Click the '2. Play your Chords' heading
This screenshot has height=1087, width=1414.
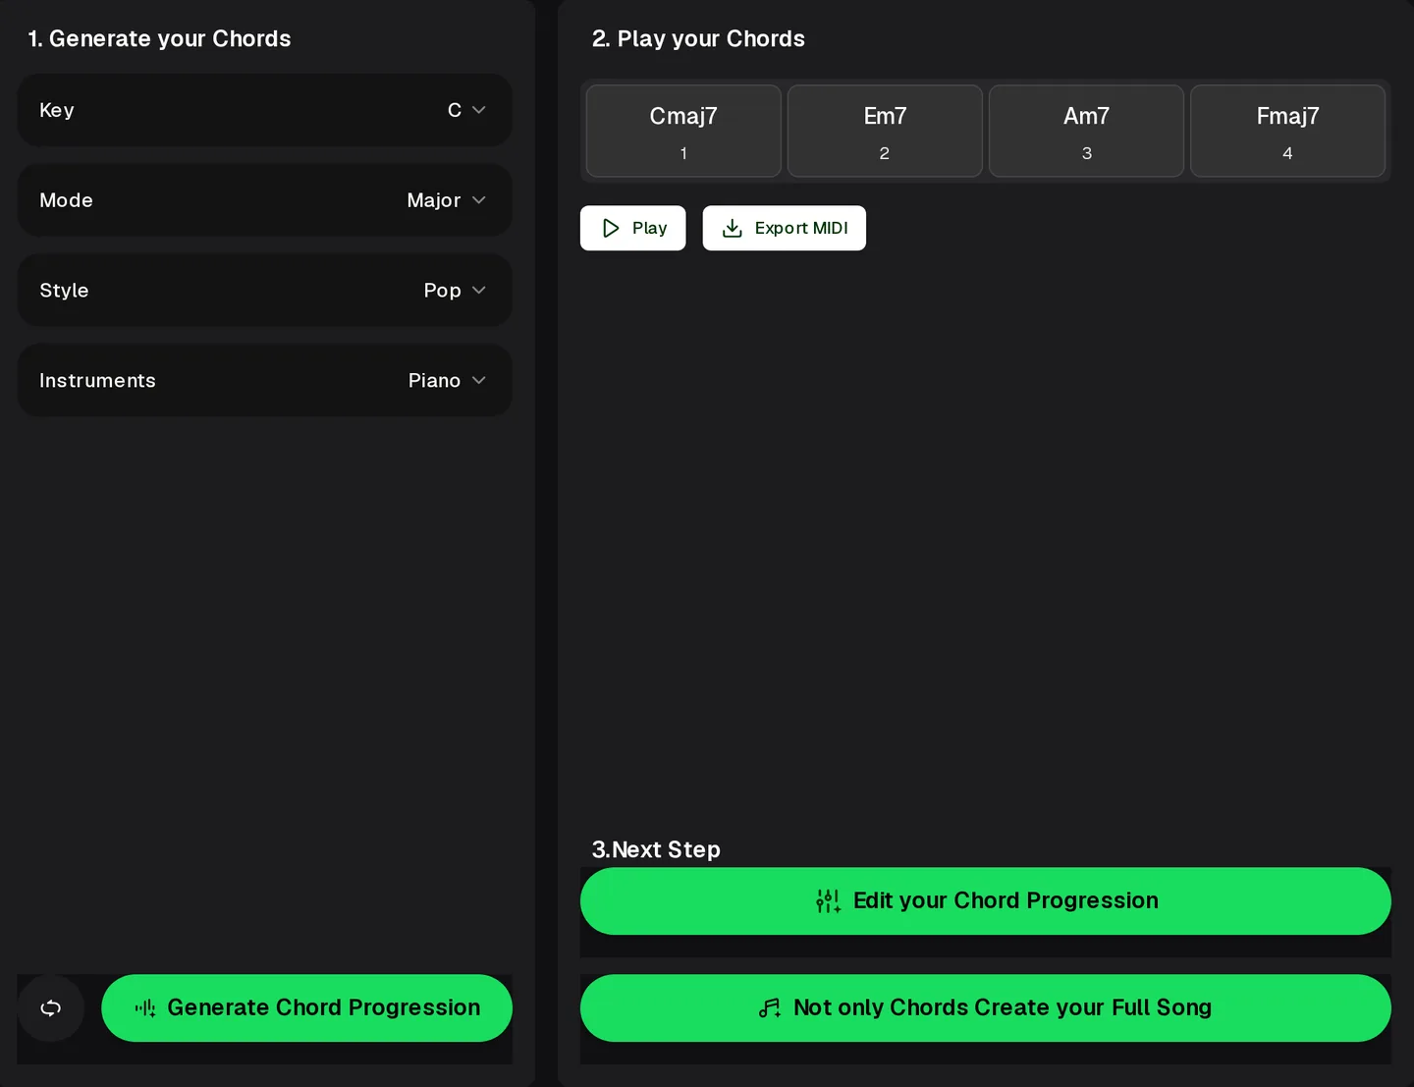[698, 38]
